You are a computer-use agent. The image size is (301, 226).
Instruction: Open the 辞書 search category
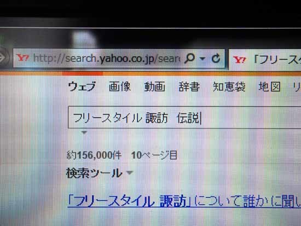189,86
